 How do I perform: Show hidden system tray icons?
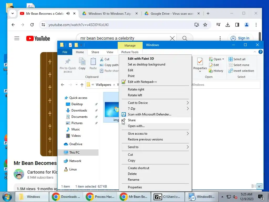222,197
